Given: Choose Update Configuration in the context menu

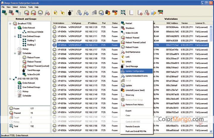Looking at the screenshot, I should tap(136, 71).
